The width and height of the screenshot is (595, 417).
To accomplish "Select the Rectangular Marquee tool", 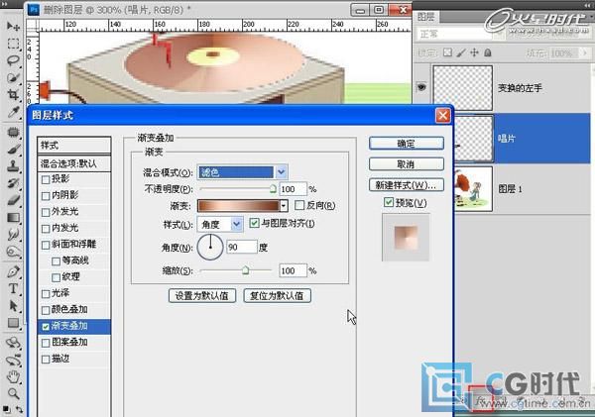I will (x=13, y=44).
